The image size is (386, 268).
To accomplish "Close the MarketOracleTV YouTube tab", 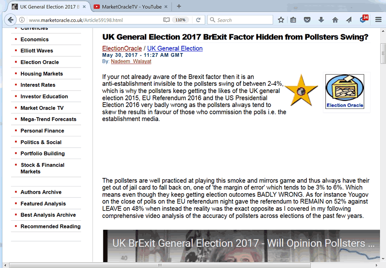I will click(166, 7).
